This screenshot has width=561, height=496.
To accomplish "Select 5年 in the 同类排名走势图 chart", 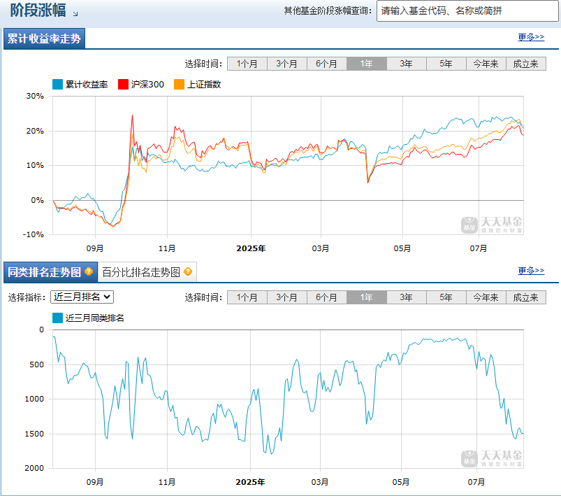I will coord(446,297).
